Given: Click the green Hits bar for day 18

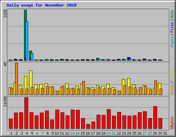Looking at the screenshot, I should pos(97,59).
